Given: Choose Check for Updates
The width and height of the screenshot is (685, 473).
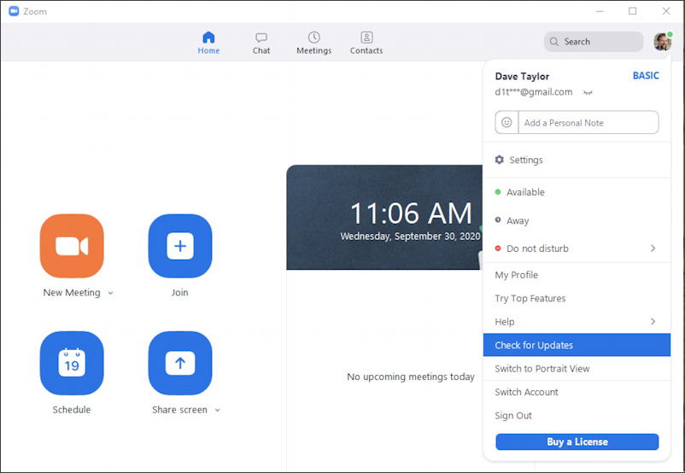Looking at the screenshot, I should click(577, 345).
